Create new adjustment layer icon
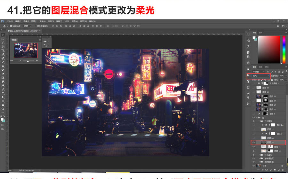This screenshot has width=288, height=179. click(x=270, y=170)
